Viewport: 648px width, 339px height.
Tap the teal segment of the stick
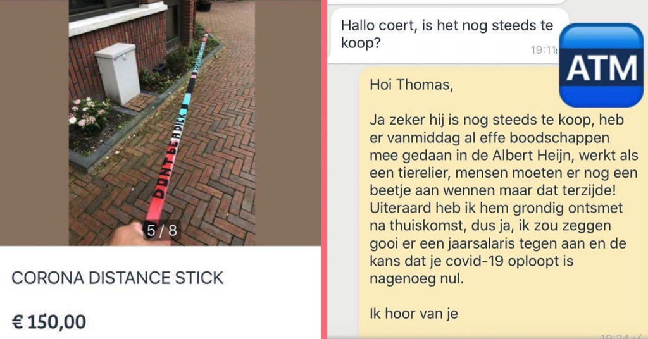click(187, 99)
